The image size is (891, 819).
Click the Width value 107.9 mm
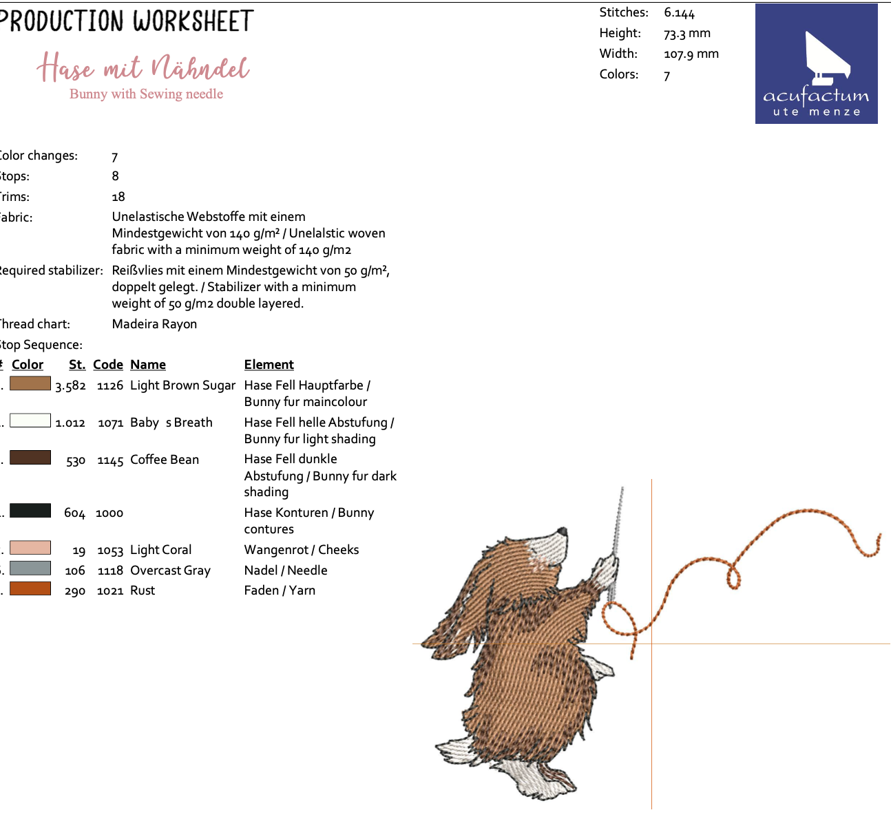coord(691,54)
